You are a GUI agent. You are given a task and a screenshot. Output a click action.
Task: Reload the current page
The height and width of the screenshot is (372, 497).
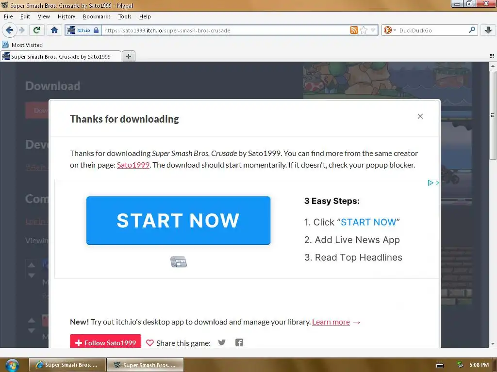[36, 31]
